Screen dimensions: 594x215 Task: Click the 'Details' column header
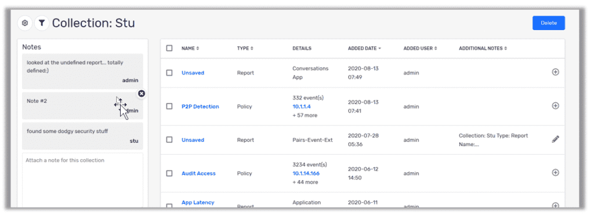pyautogui.click(x=302, y=49)
